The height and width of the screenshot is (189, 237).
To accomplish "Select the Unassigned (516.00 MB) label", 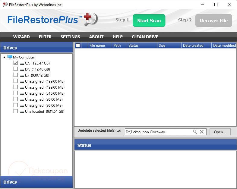I will coord(45,93).
